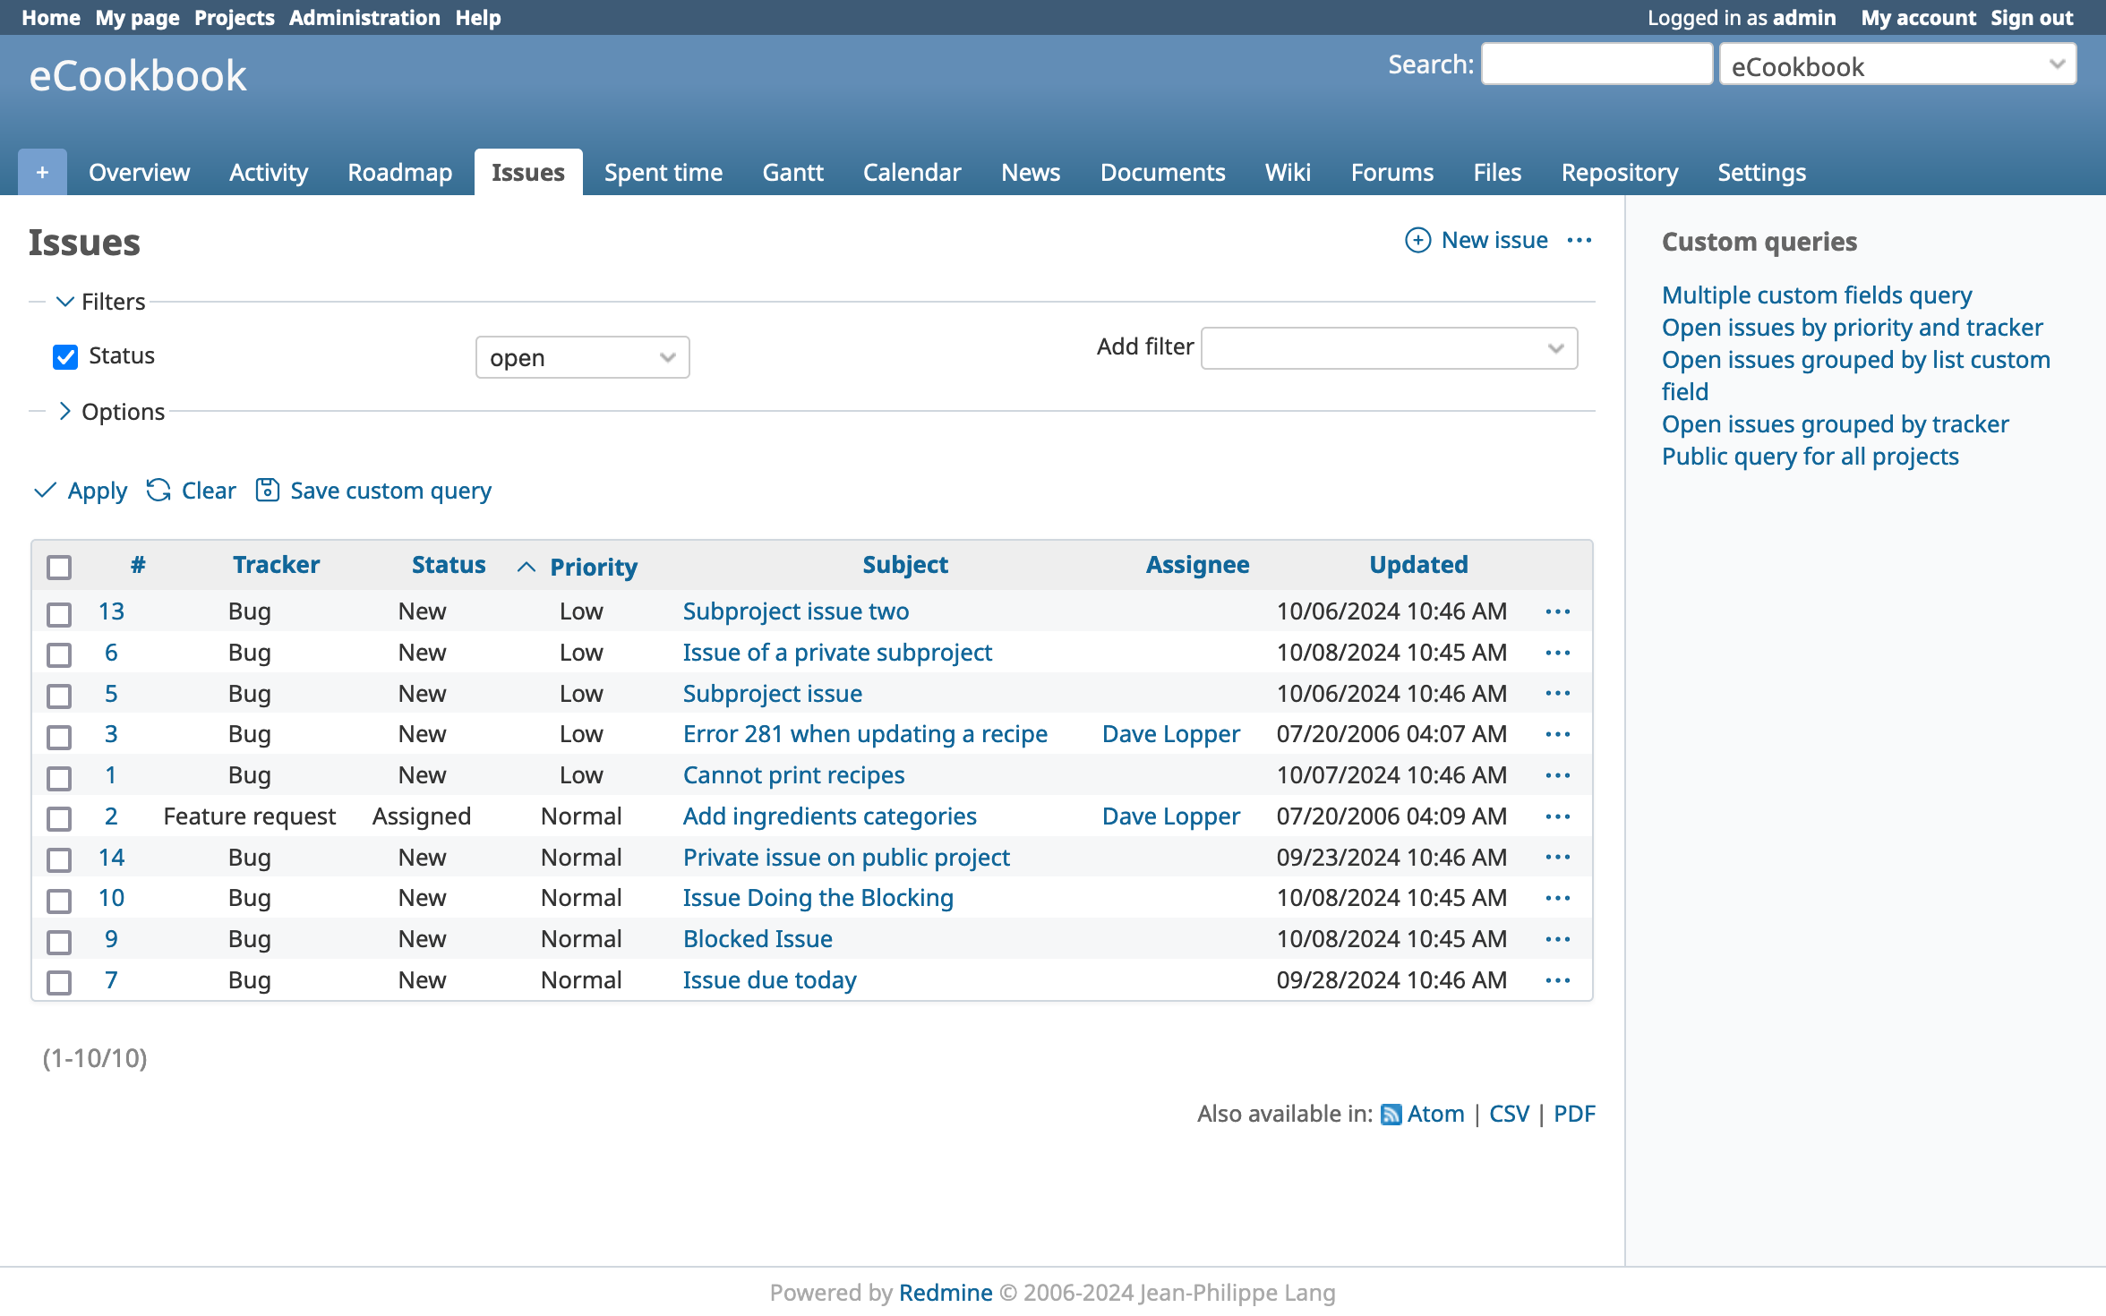This screenshot has width=2106, height=1316.
Task: Open the status 'open' dropdown
Action: click(x=582, y=357)
